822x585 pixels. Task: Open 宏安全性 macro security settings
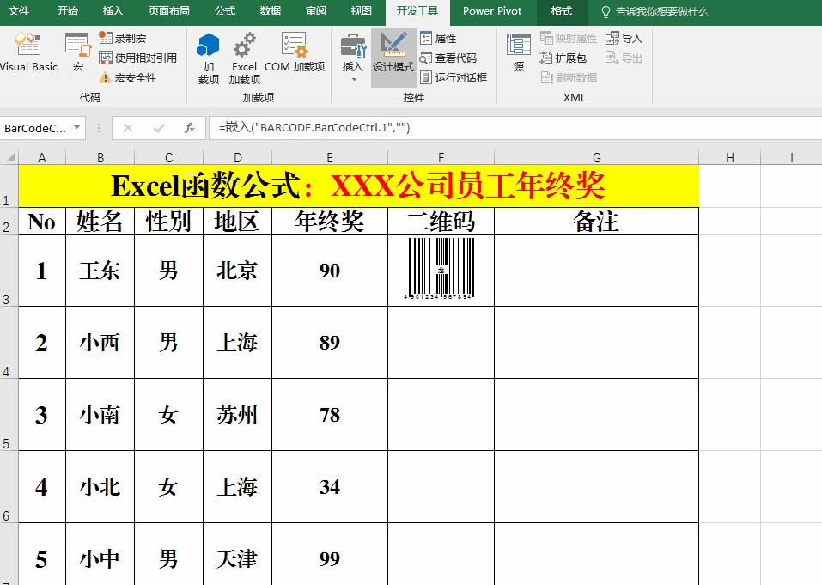[128, 77]
